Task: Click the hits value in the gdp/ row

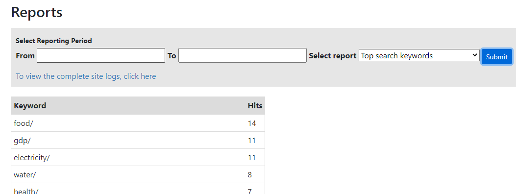Action: coord(252,141)
